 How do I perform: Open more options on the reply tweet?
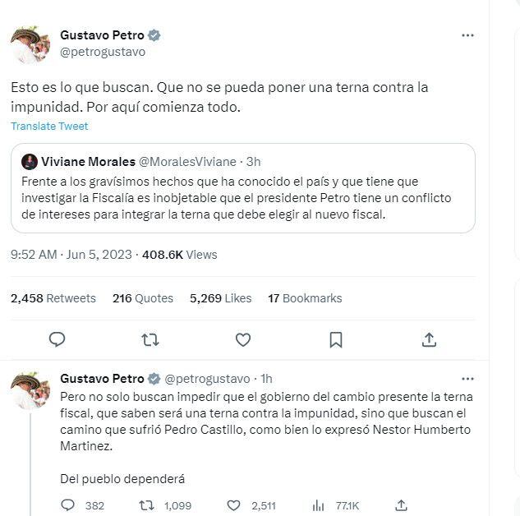[467, 379]
